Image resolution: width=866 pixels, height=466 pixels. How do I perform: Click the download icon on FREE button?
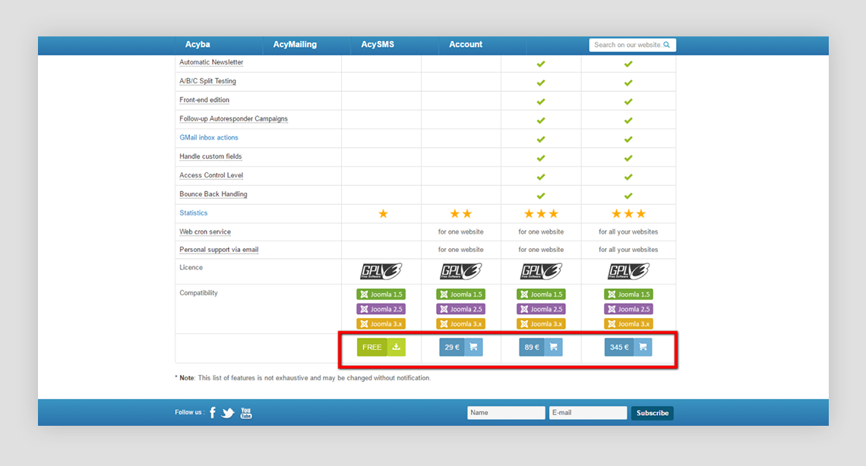397,348
